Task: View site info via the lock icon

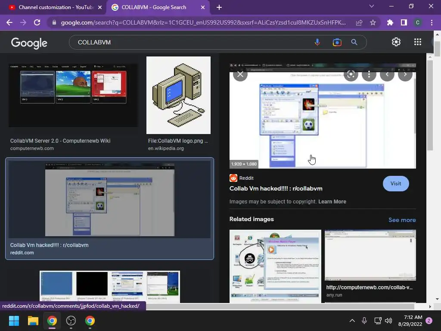Action: click(x=54, y=22)
